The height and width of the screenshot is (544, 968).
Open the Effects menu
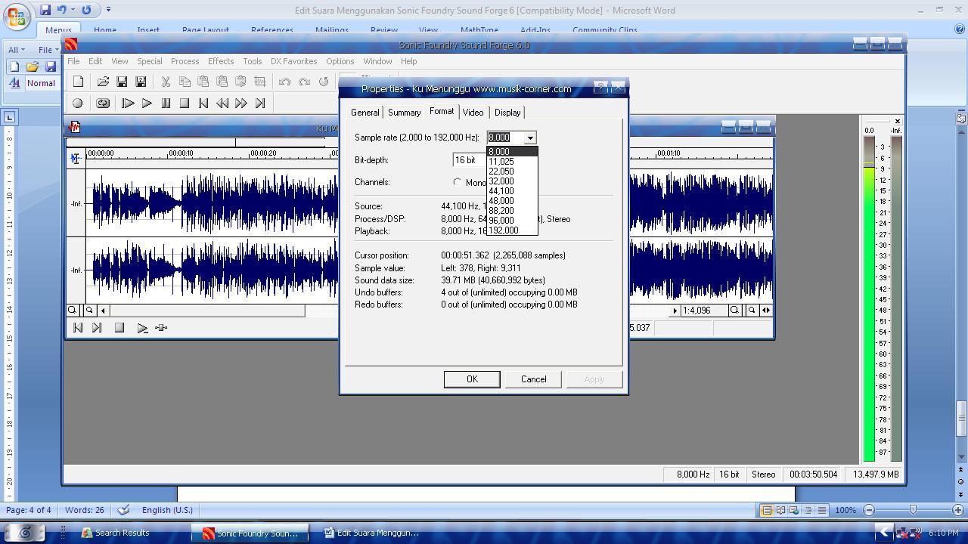[220, 61]
